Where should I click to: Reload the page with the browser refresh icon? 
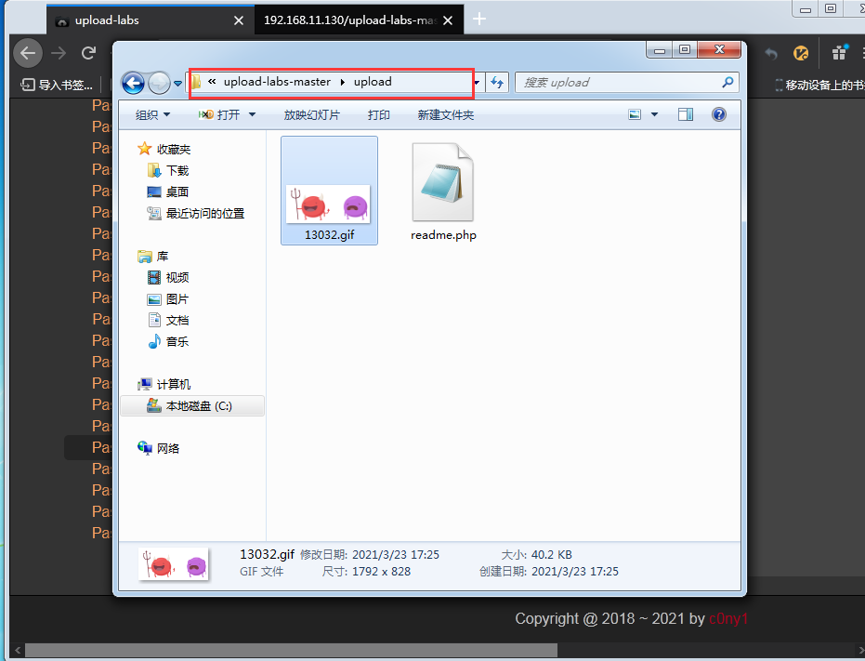88,53
